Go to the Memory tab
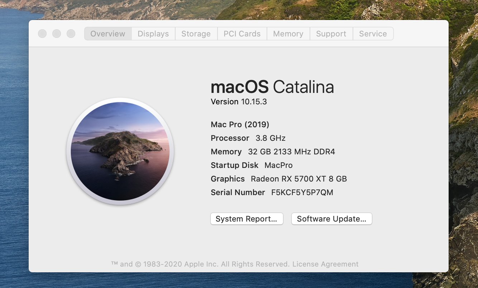478x288 pixels. click(x=288, y=34)
